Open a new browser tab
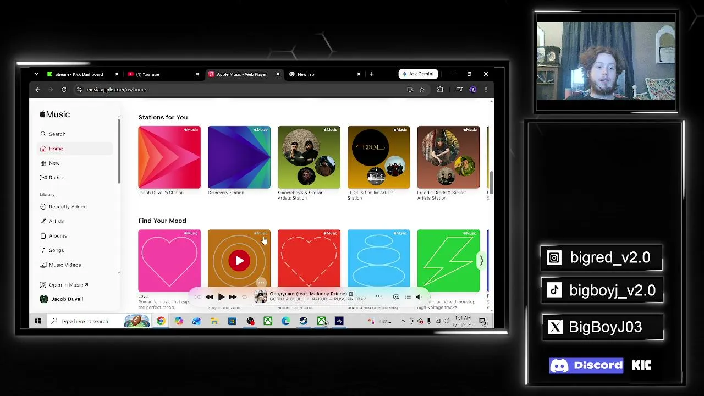Image resolution: width=704 pixels, height=396 pixels. point(372,74)
